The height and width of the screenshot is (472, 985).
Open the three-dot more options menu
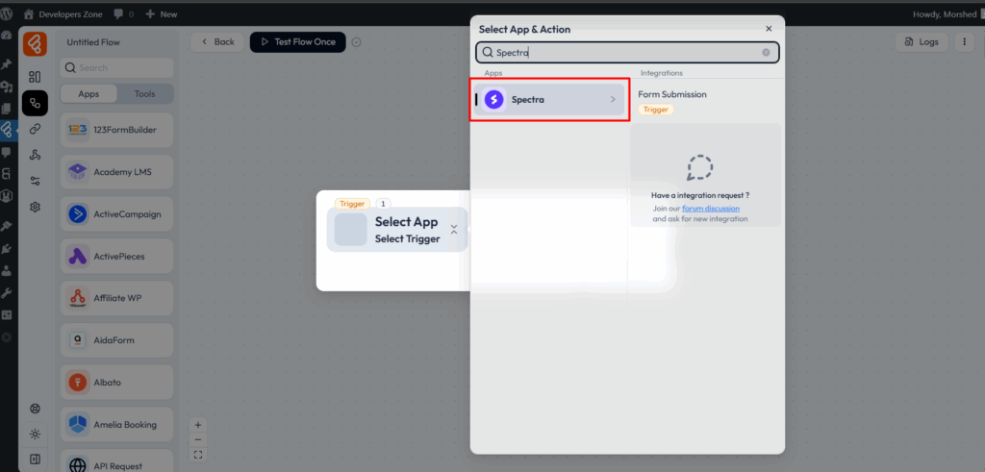click(x=963, y=42)
